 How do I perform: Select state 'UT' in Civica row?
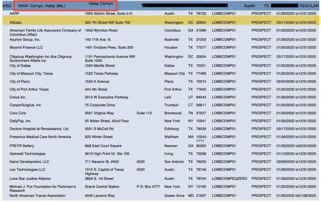click(190, 97)
